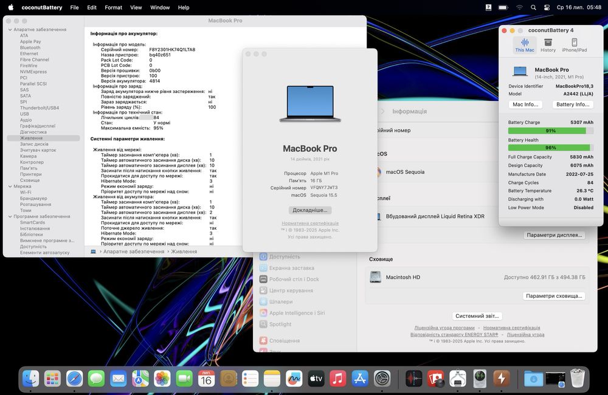
Task: Select Bluetooth in System Information sidebar
Action: 30,47
